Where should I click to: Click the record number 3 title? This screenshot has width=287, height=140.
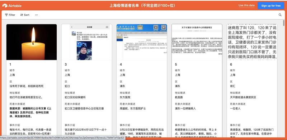tap(66, 64)
